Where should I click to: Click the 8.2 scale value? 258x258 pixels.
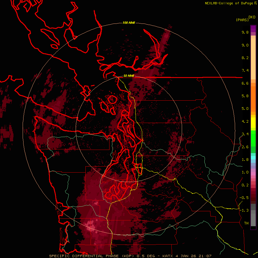[x=245, y=58]
